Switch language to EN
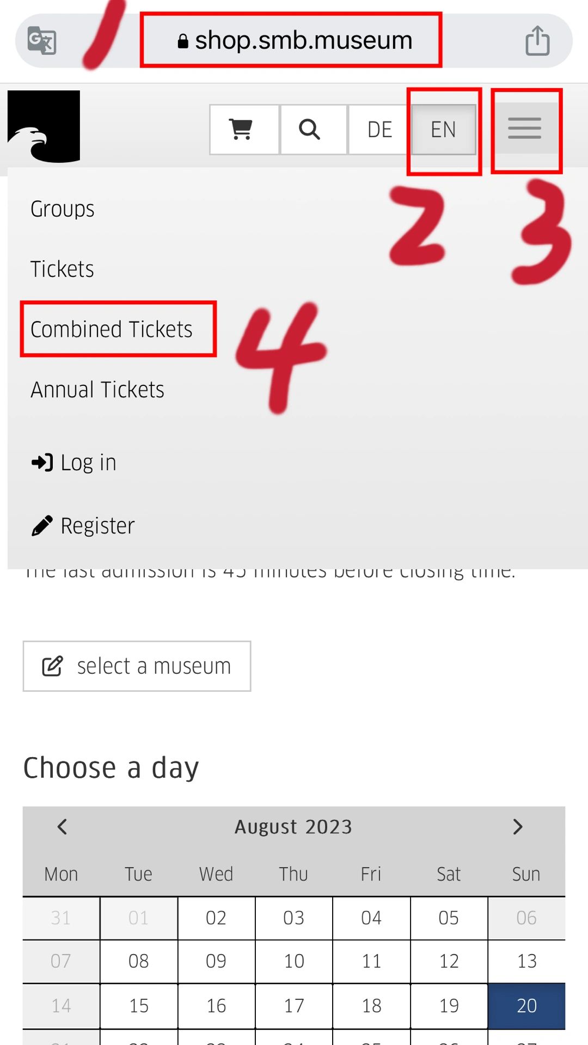The image size is (588, 1045). pos(444,130)
